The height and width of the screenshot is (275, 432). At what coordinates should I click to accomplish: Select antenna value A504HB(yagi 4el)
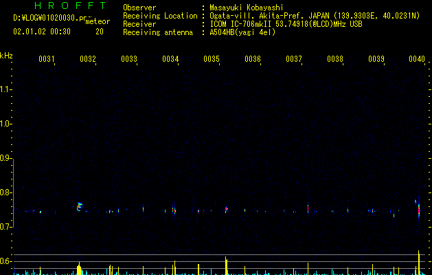click(242, 32)
